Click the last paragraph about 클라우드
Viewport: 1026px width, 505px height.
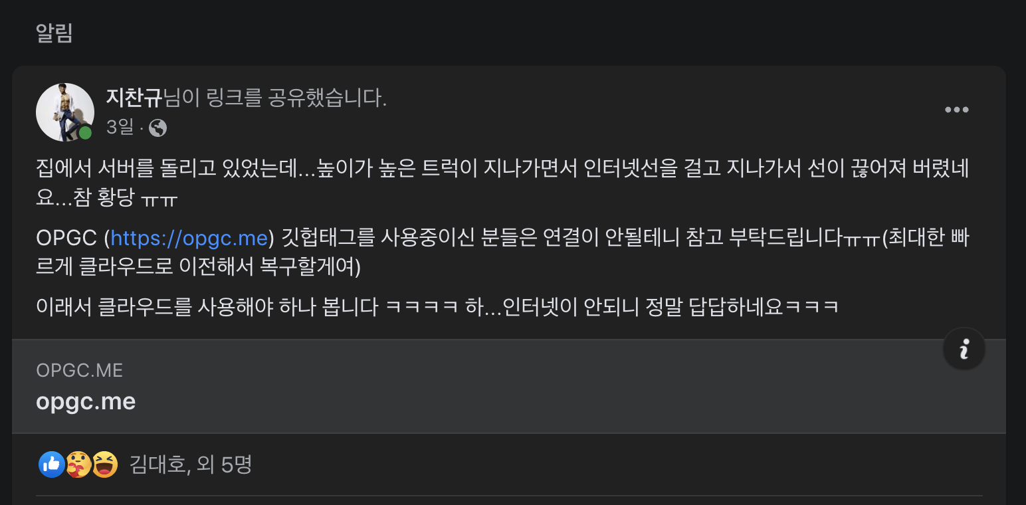437,308
